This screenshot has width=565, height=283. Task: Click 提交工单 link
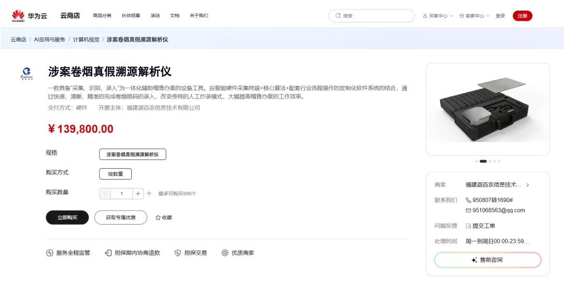pos(483,226)
